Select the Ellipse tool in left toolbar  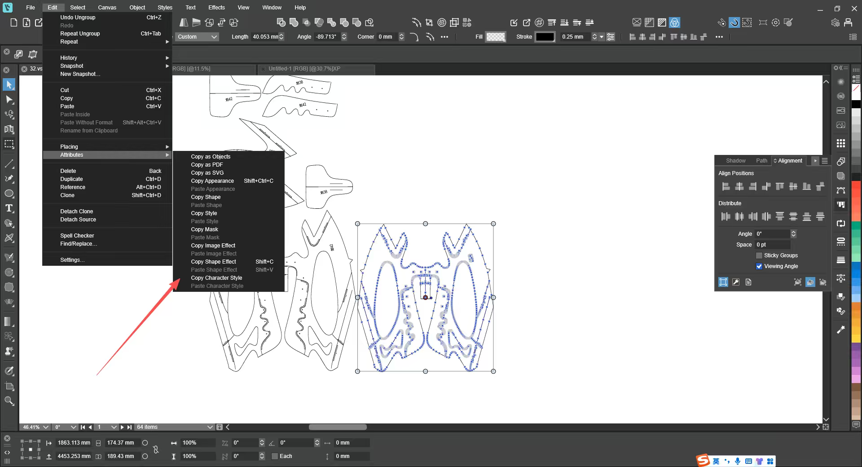pyautogui.click(x=9, y=194)
